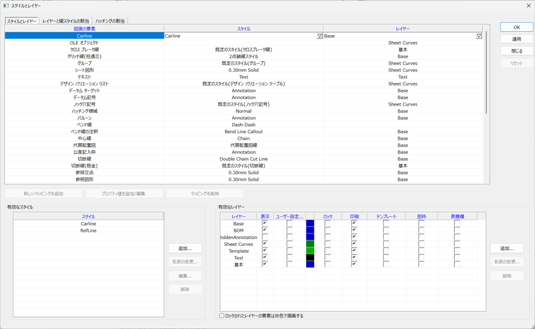
Task: Click 追加 button beside the layers list
Action: pos(507,248)
